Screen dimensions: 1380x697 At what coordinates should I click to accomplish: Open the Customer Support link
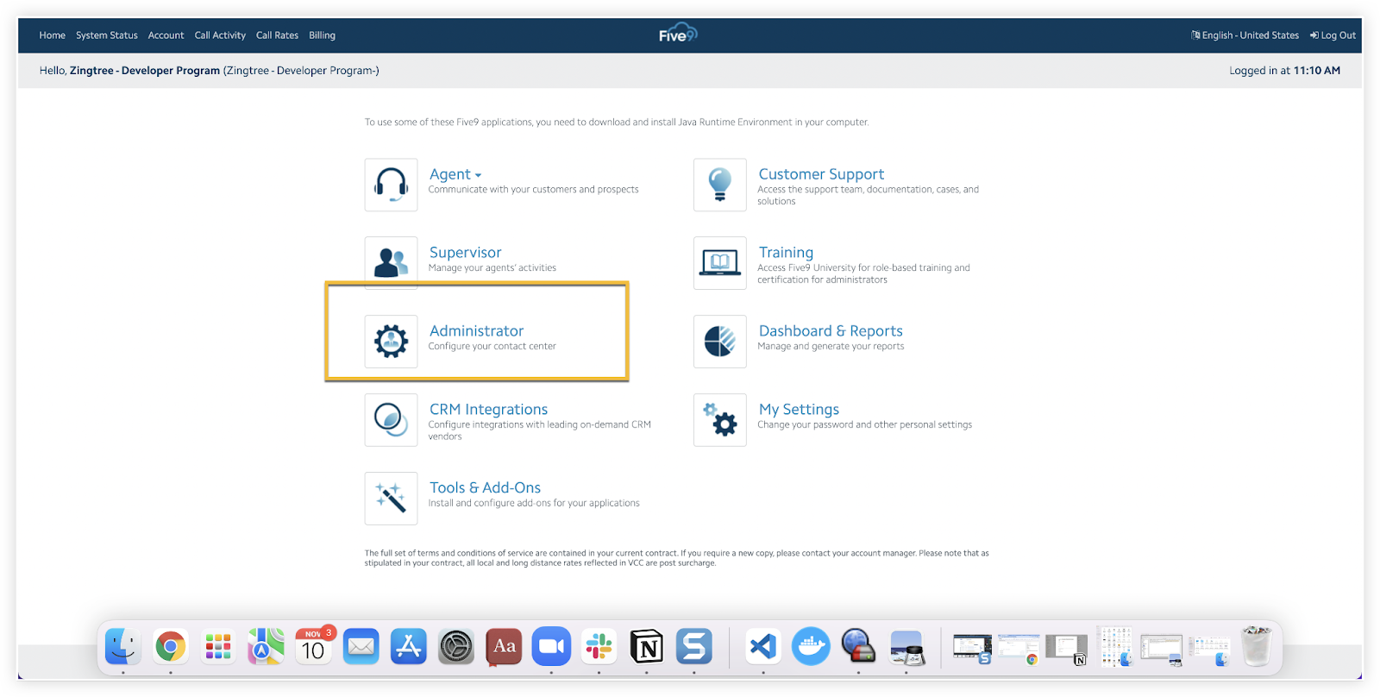click(821, 174)
